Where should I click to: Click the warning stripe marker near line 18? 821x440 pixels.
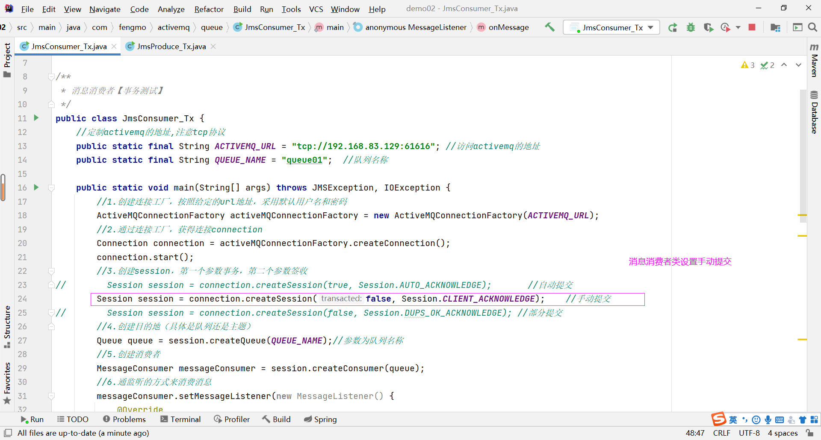click(x=802, y=215)
